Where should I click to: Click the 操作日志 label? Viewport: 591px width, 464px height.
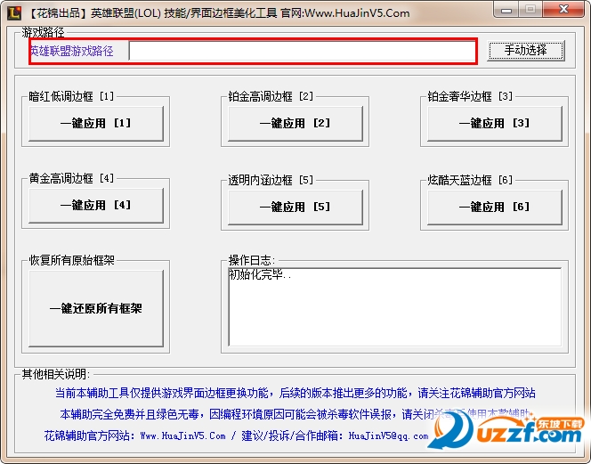coord(251,260)
